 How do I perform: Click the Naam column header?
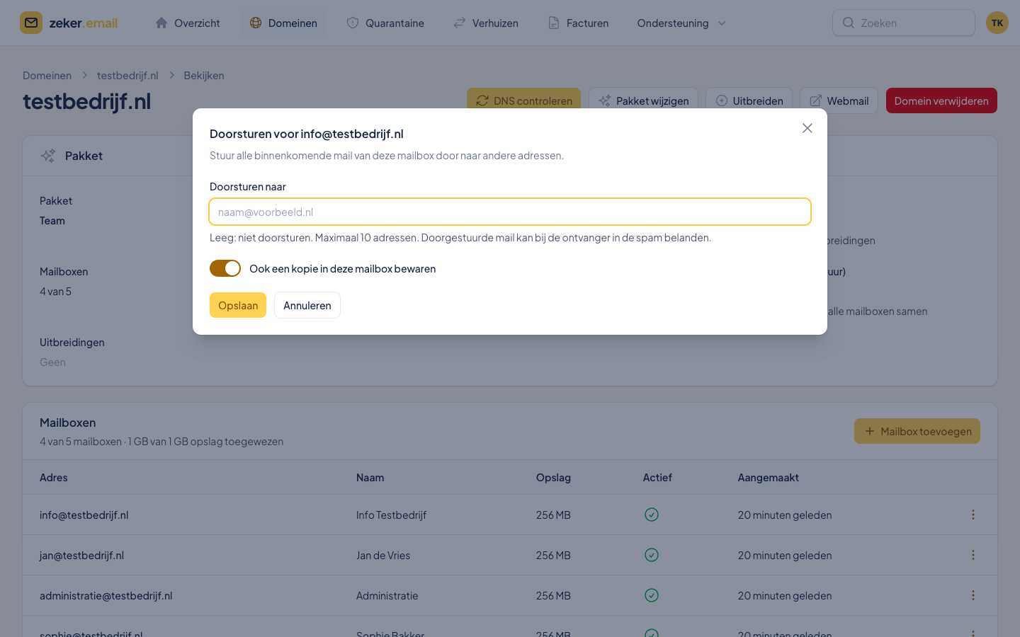click(x=370, y=477)
